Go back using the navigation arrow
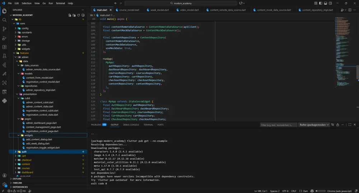 coord(116,3)
